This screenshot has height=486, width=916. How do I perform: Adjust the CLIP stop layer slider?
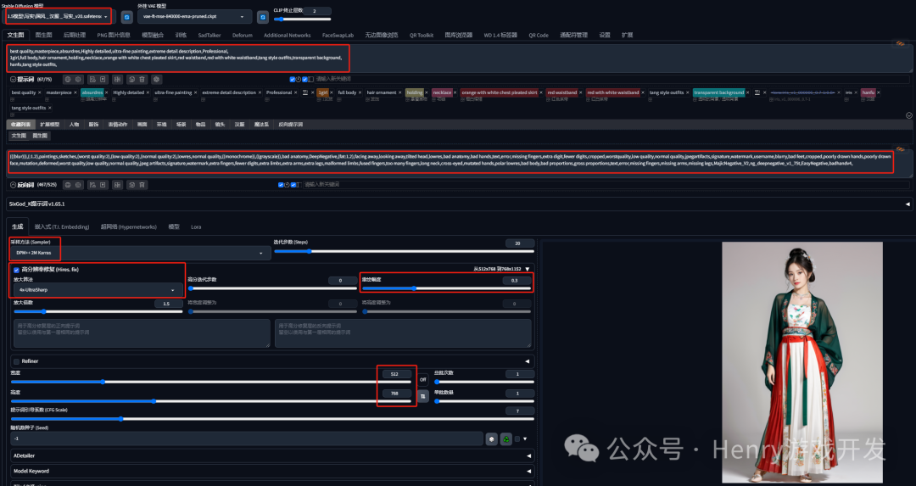pyautogui.click(x=302, y=20)
